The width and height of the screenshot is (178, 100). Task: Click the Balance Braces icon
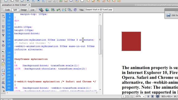pyautogui.click(x=3, y=46)
